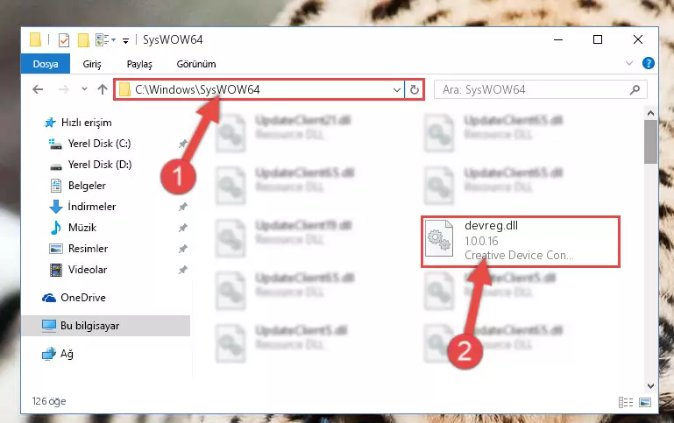Select the devreg.dll file
The image size is (674, 423).
point(520,242)
